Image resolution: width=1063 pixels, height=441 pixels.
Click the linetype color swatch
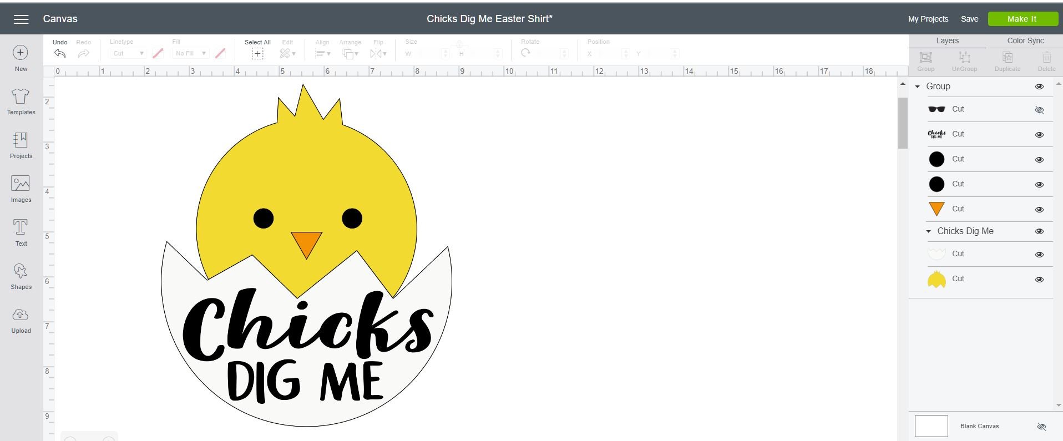click(158, 53)
